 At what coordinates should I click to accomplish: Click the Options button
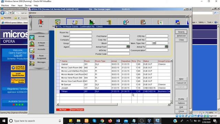coord(181,103)
